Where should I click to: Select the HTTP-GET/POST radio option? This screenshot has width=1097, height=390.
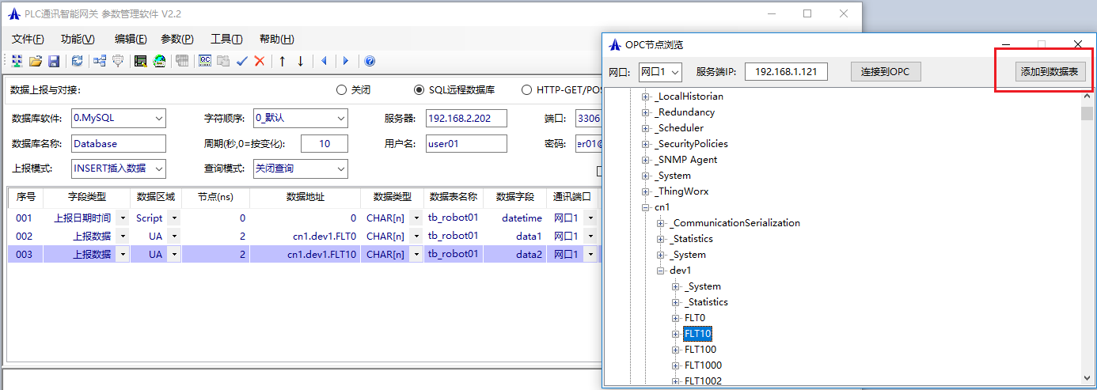tap(526, 90)
